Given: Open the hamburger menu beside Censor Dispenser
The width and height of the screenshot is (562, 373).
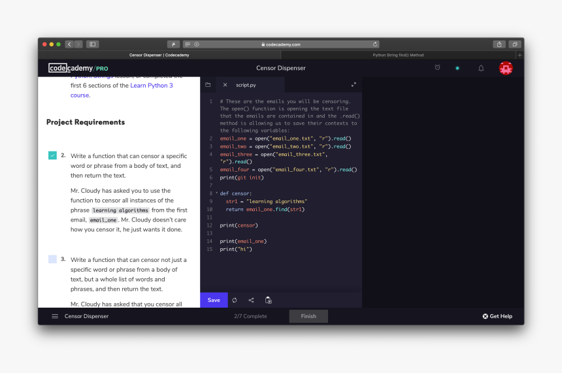Looking at the screenshot, I should [55, 316].
